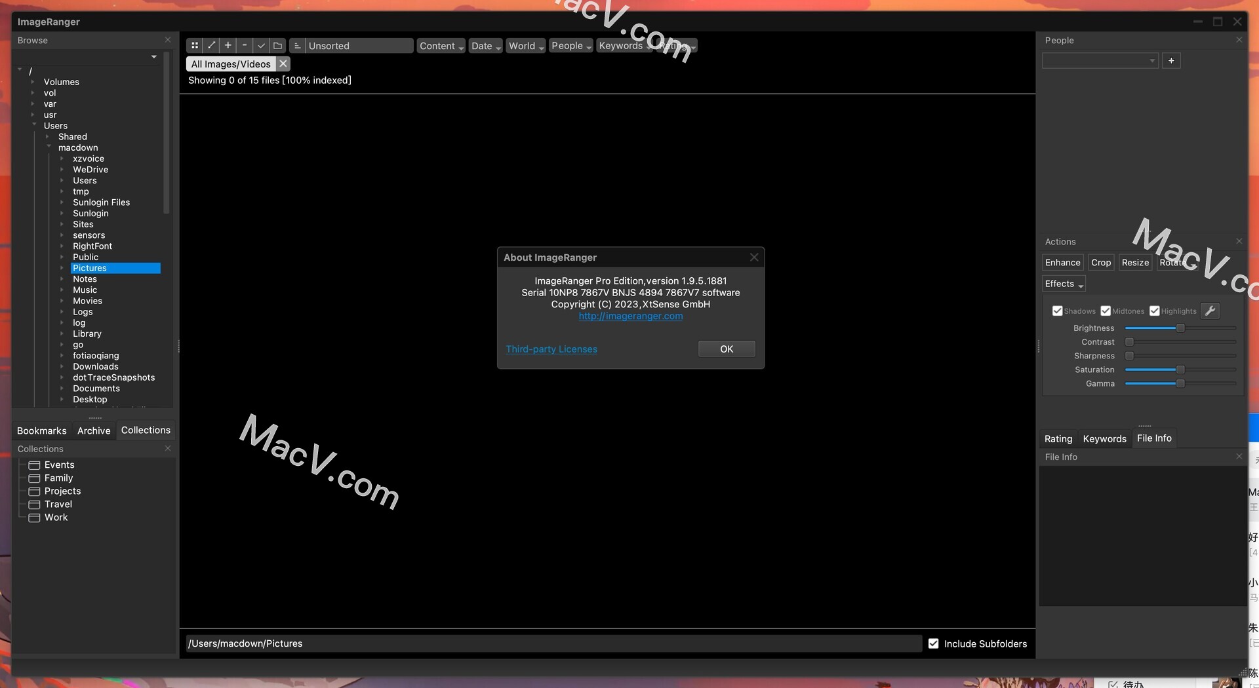Click the checkmark select icon in toolbar
1259x688 pixels.
tap(261, 46)
